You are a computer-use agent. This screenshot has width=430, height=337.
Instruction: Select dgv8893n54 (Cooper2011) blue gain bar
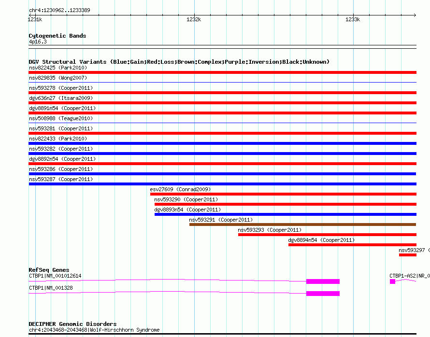[x=286, y=214]
